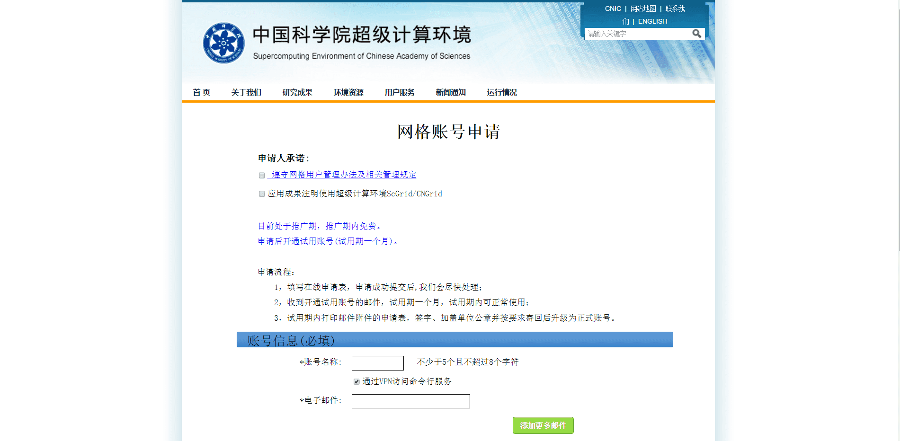Open the 研究成果 menu
Image resolution: width=900 pixels, height=441 pixels.
[297, 92]
